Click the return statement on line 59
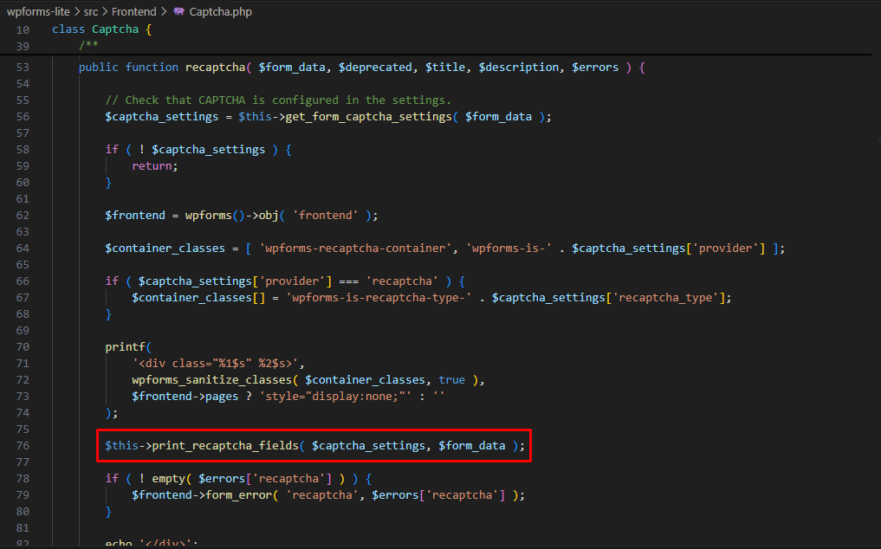 point(152,165)
